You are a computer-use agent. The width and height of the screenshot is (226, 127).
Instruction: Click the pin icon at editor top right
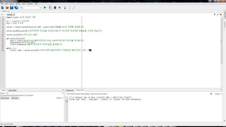coord(214,14)
